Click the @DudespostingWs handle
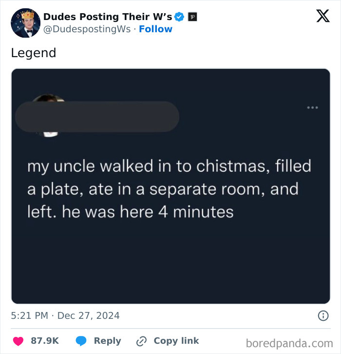The height and width of the screenshot is (354, 341). [87, 29]
